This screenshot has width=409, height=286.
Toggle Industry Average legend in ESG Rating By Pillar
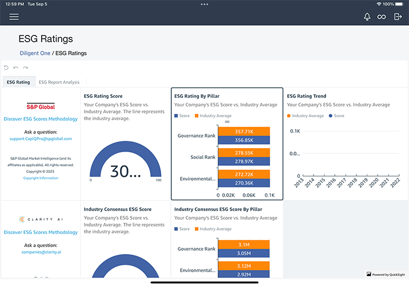(x=212, y=116)
